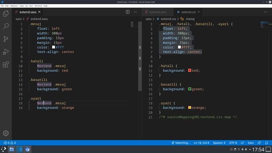
Task: Open the web browser from taskbar
Action: [x=27, y=149]
